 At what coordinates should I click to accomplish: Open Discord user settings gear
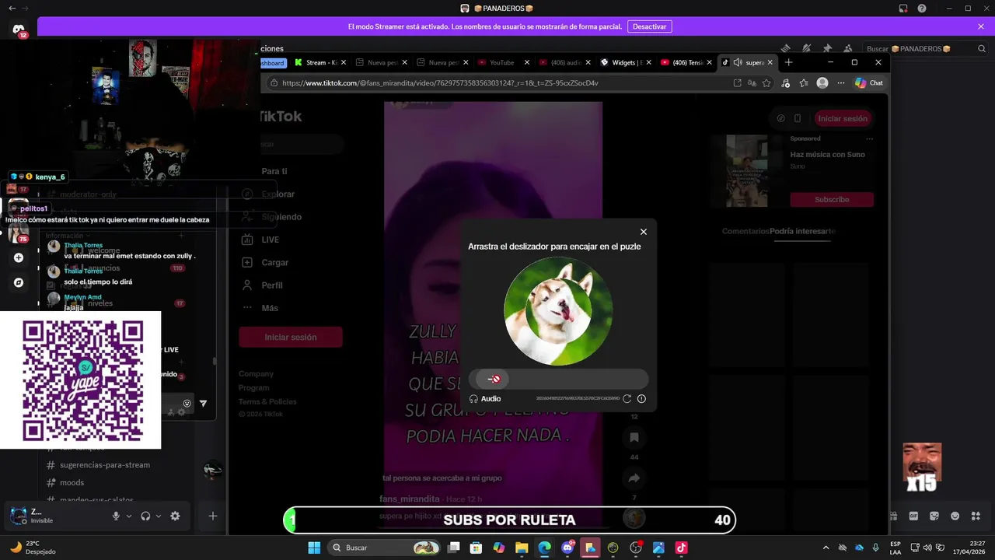tap(175, 516)
